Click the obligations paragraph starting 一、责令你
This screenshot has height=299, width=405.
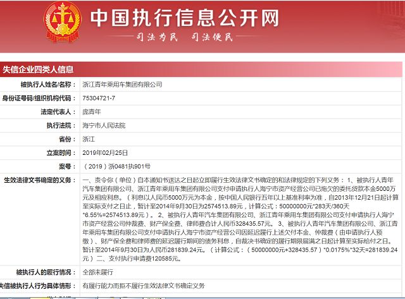point(240,219)
